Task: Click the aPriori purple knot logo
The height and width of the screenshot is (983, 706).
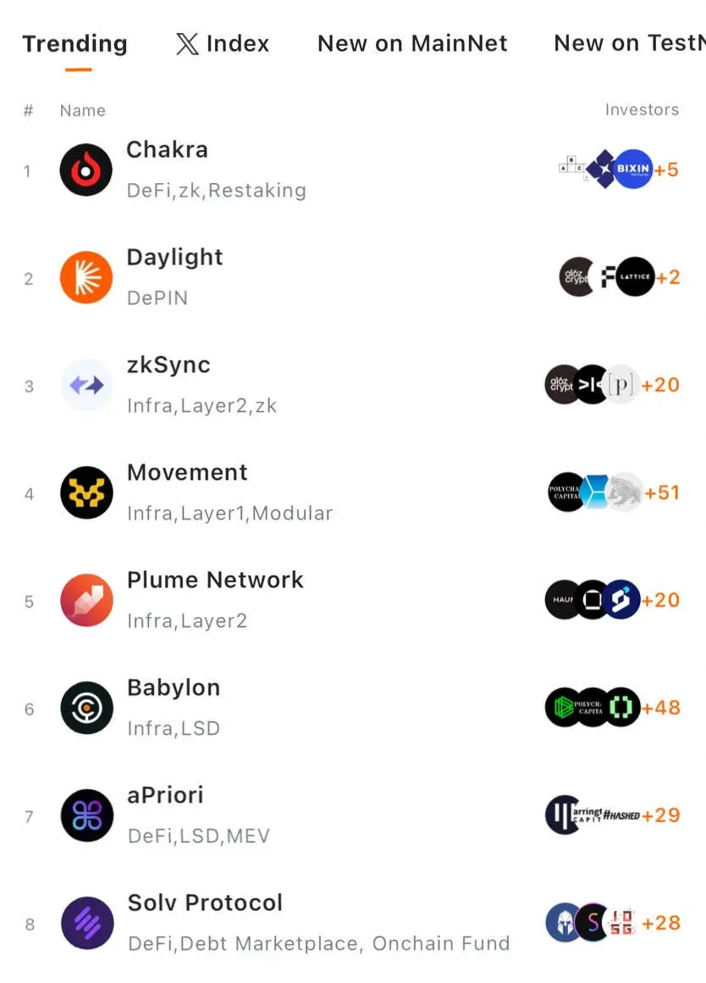Action: tap(87, 815)
